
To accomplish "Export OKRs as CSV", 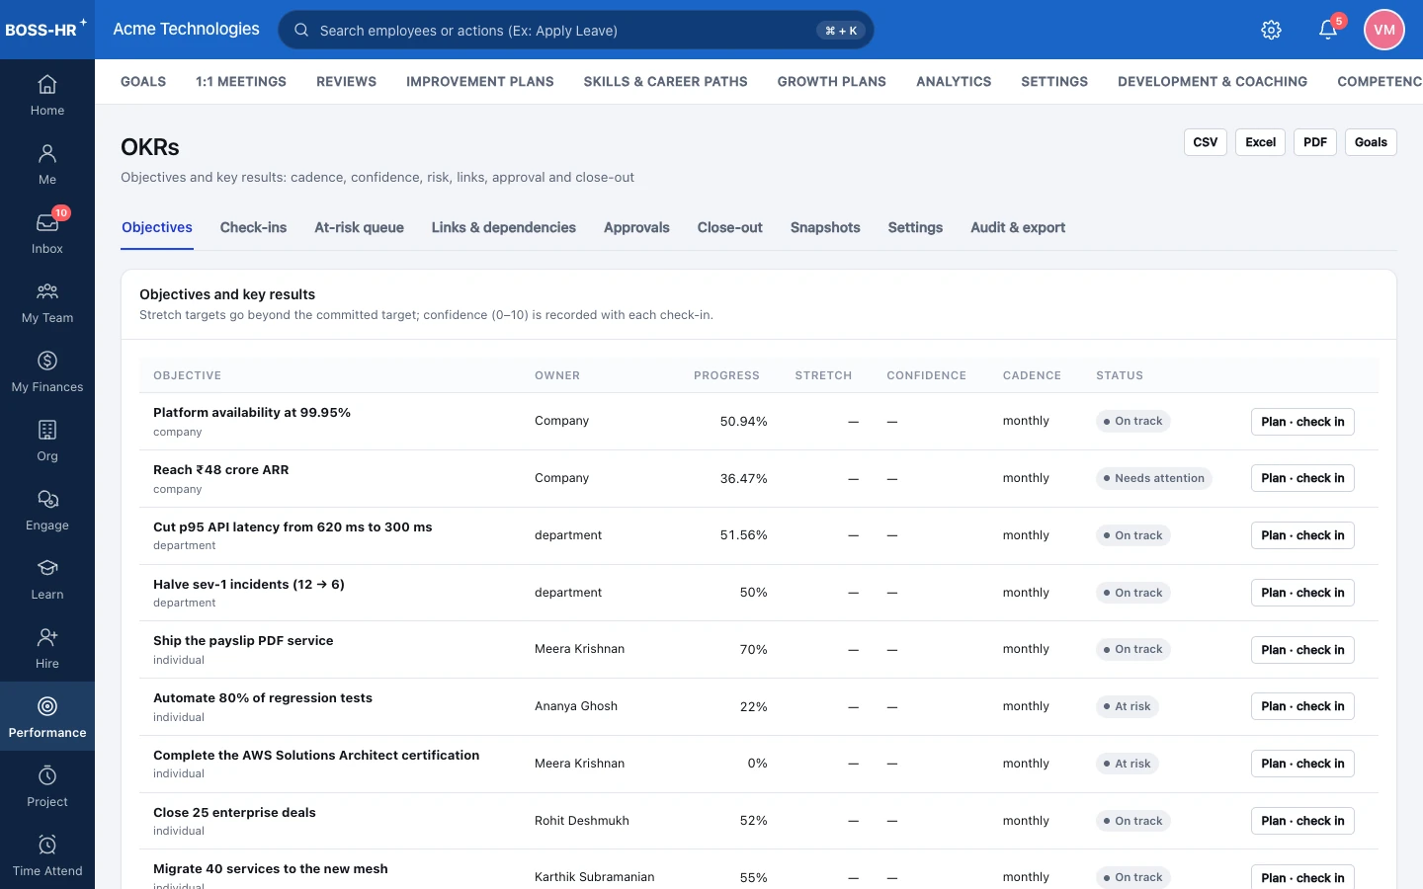I will click(1206, 142).
